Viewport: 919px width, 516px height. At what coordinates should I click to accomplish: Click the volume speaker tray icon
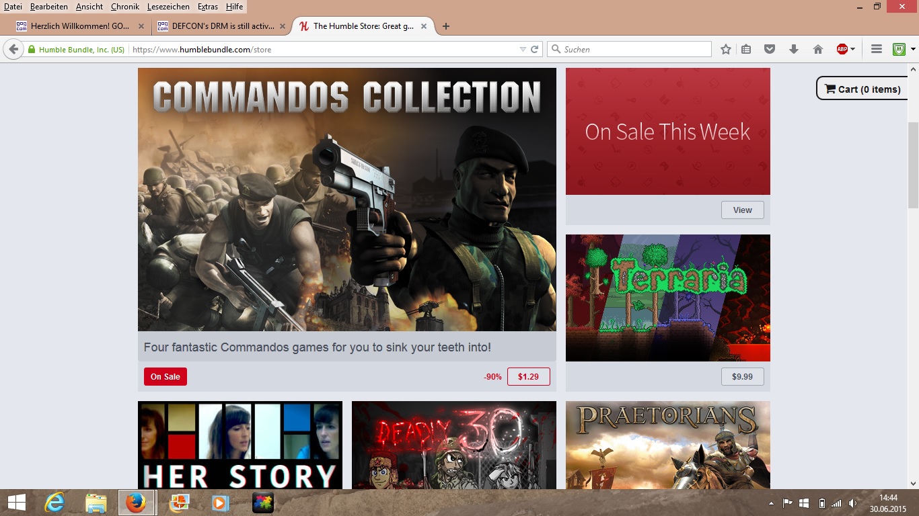pos(853,503)
